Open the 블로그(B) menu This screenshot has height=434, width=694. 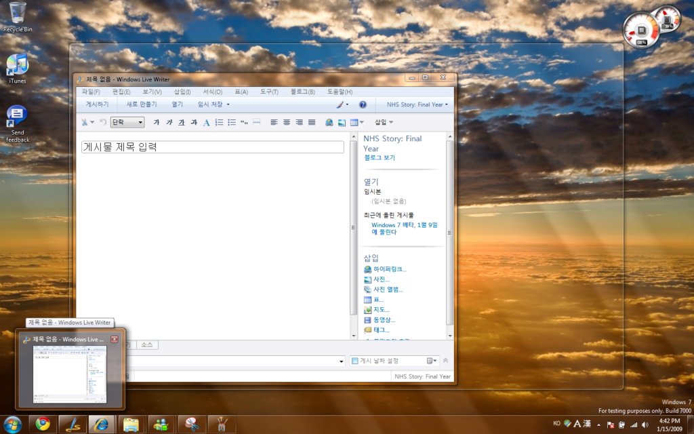(303, 92)
